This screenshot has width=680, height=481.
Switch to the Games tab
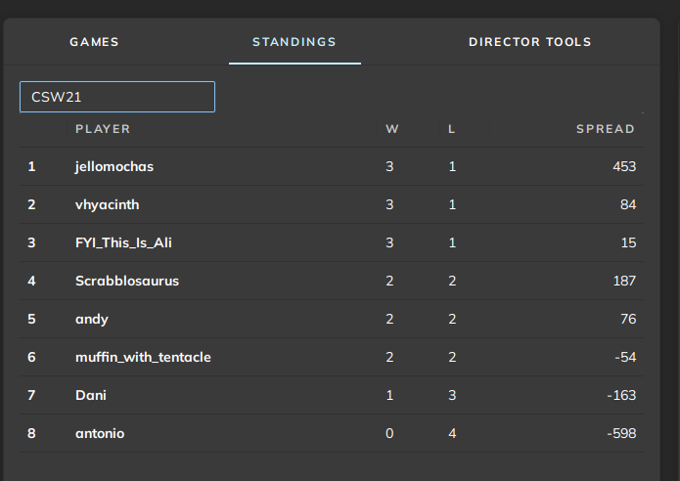click(x=94, y=42)
